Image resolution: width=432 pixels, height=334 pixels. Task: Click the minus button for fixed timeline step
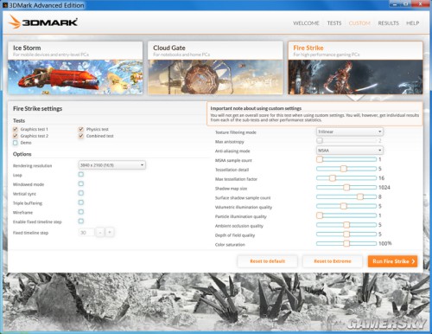click(99, 233)
